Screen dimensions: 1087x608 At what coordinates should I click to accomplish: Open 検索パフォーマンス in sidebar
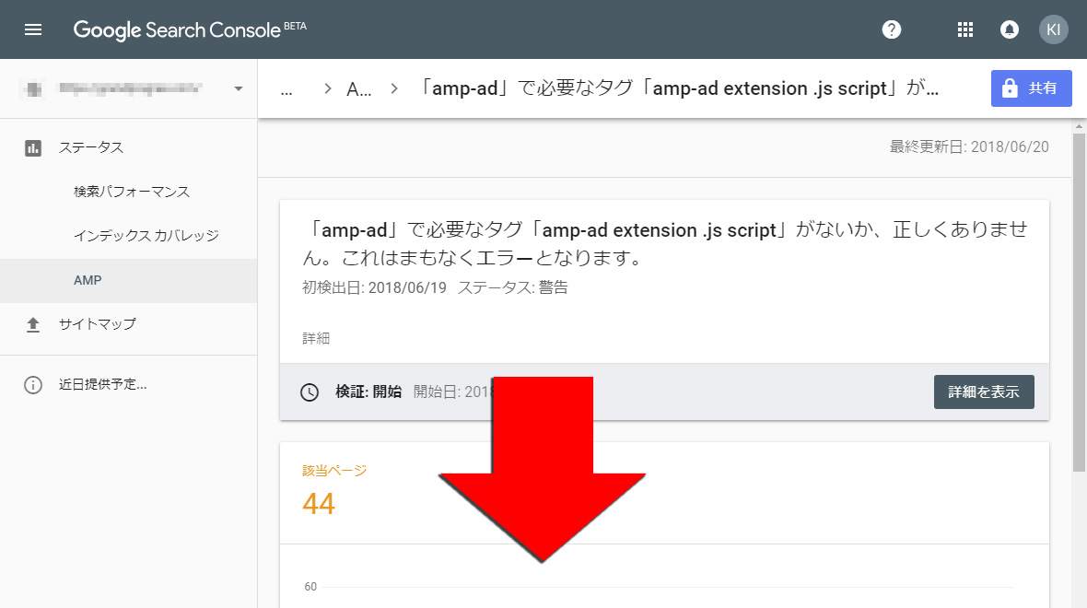click(x=132, y=192)
